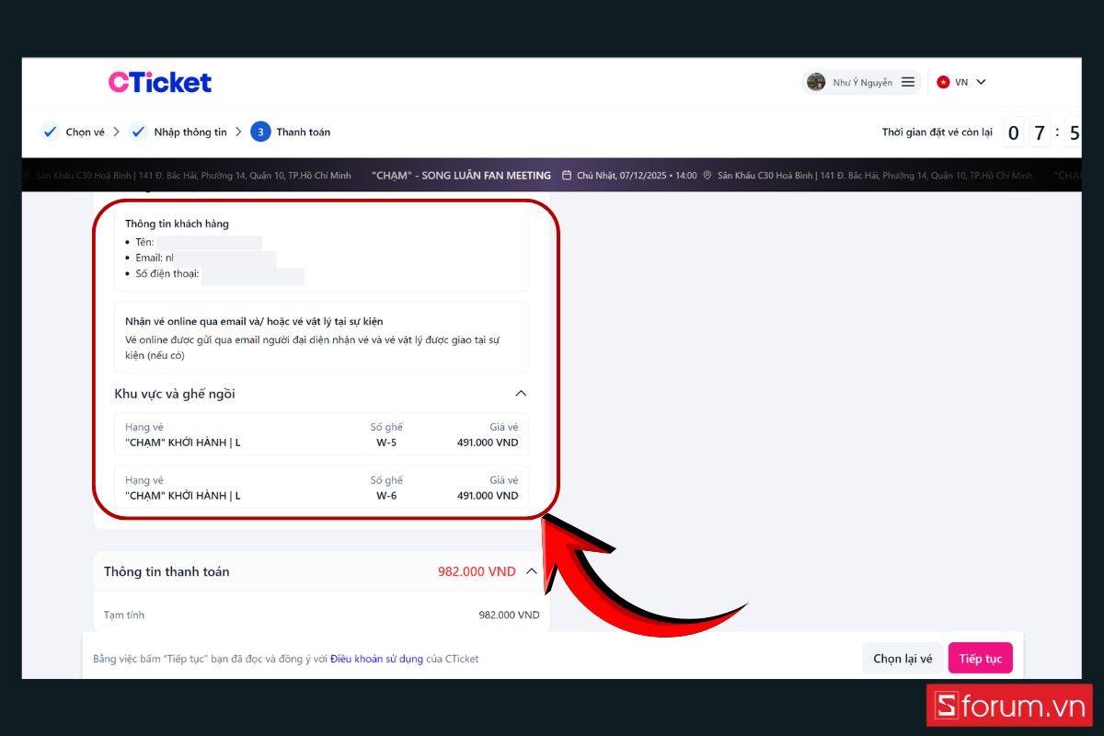The image size is (1104, 736).
Task: Select the W-6 seat ticket row
Action: tap(321, 488)
